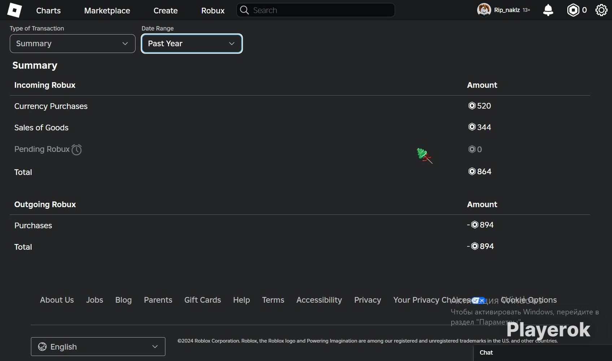The width and height of the screenshot is (612, 361).
Task: Open the Help footer link
Action: 242,300
